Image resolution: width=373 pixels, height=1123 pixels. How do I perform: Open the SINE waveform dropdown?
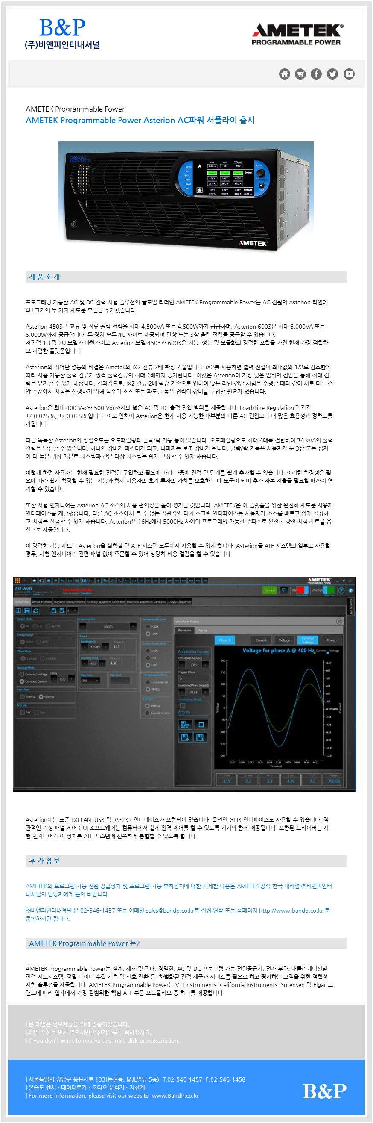(x=90, y=681)
